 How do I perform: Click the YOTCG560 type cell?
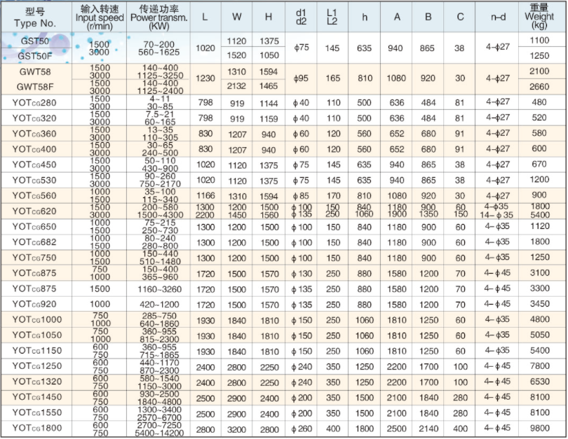pyautogui.click(x=35, y=195)
